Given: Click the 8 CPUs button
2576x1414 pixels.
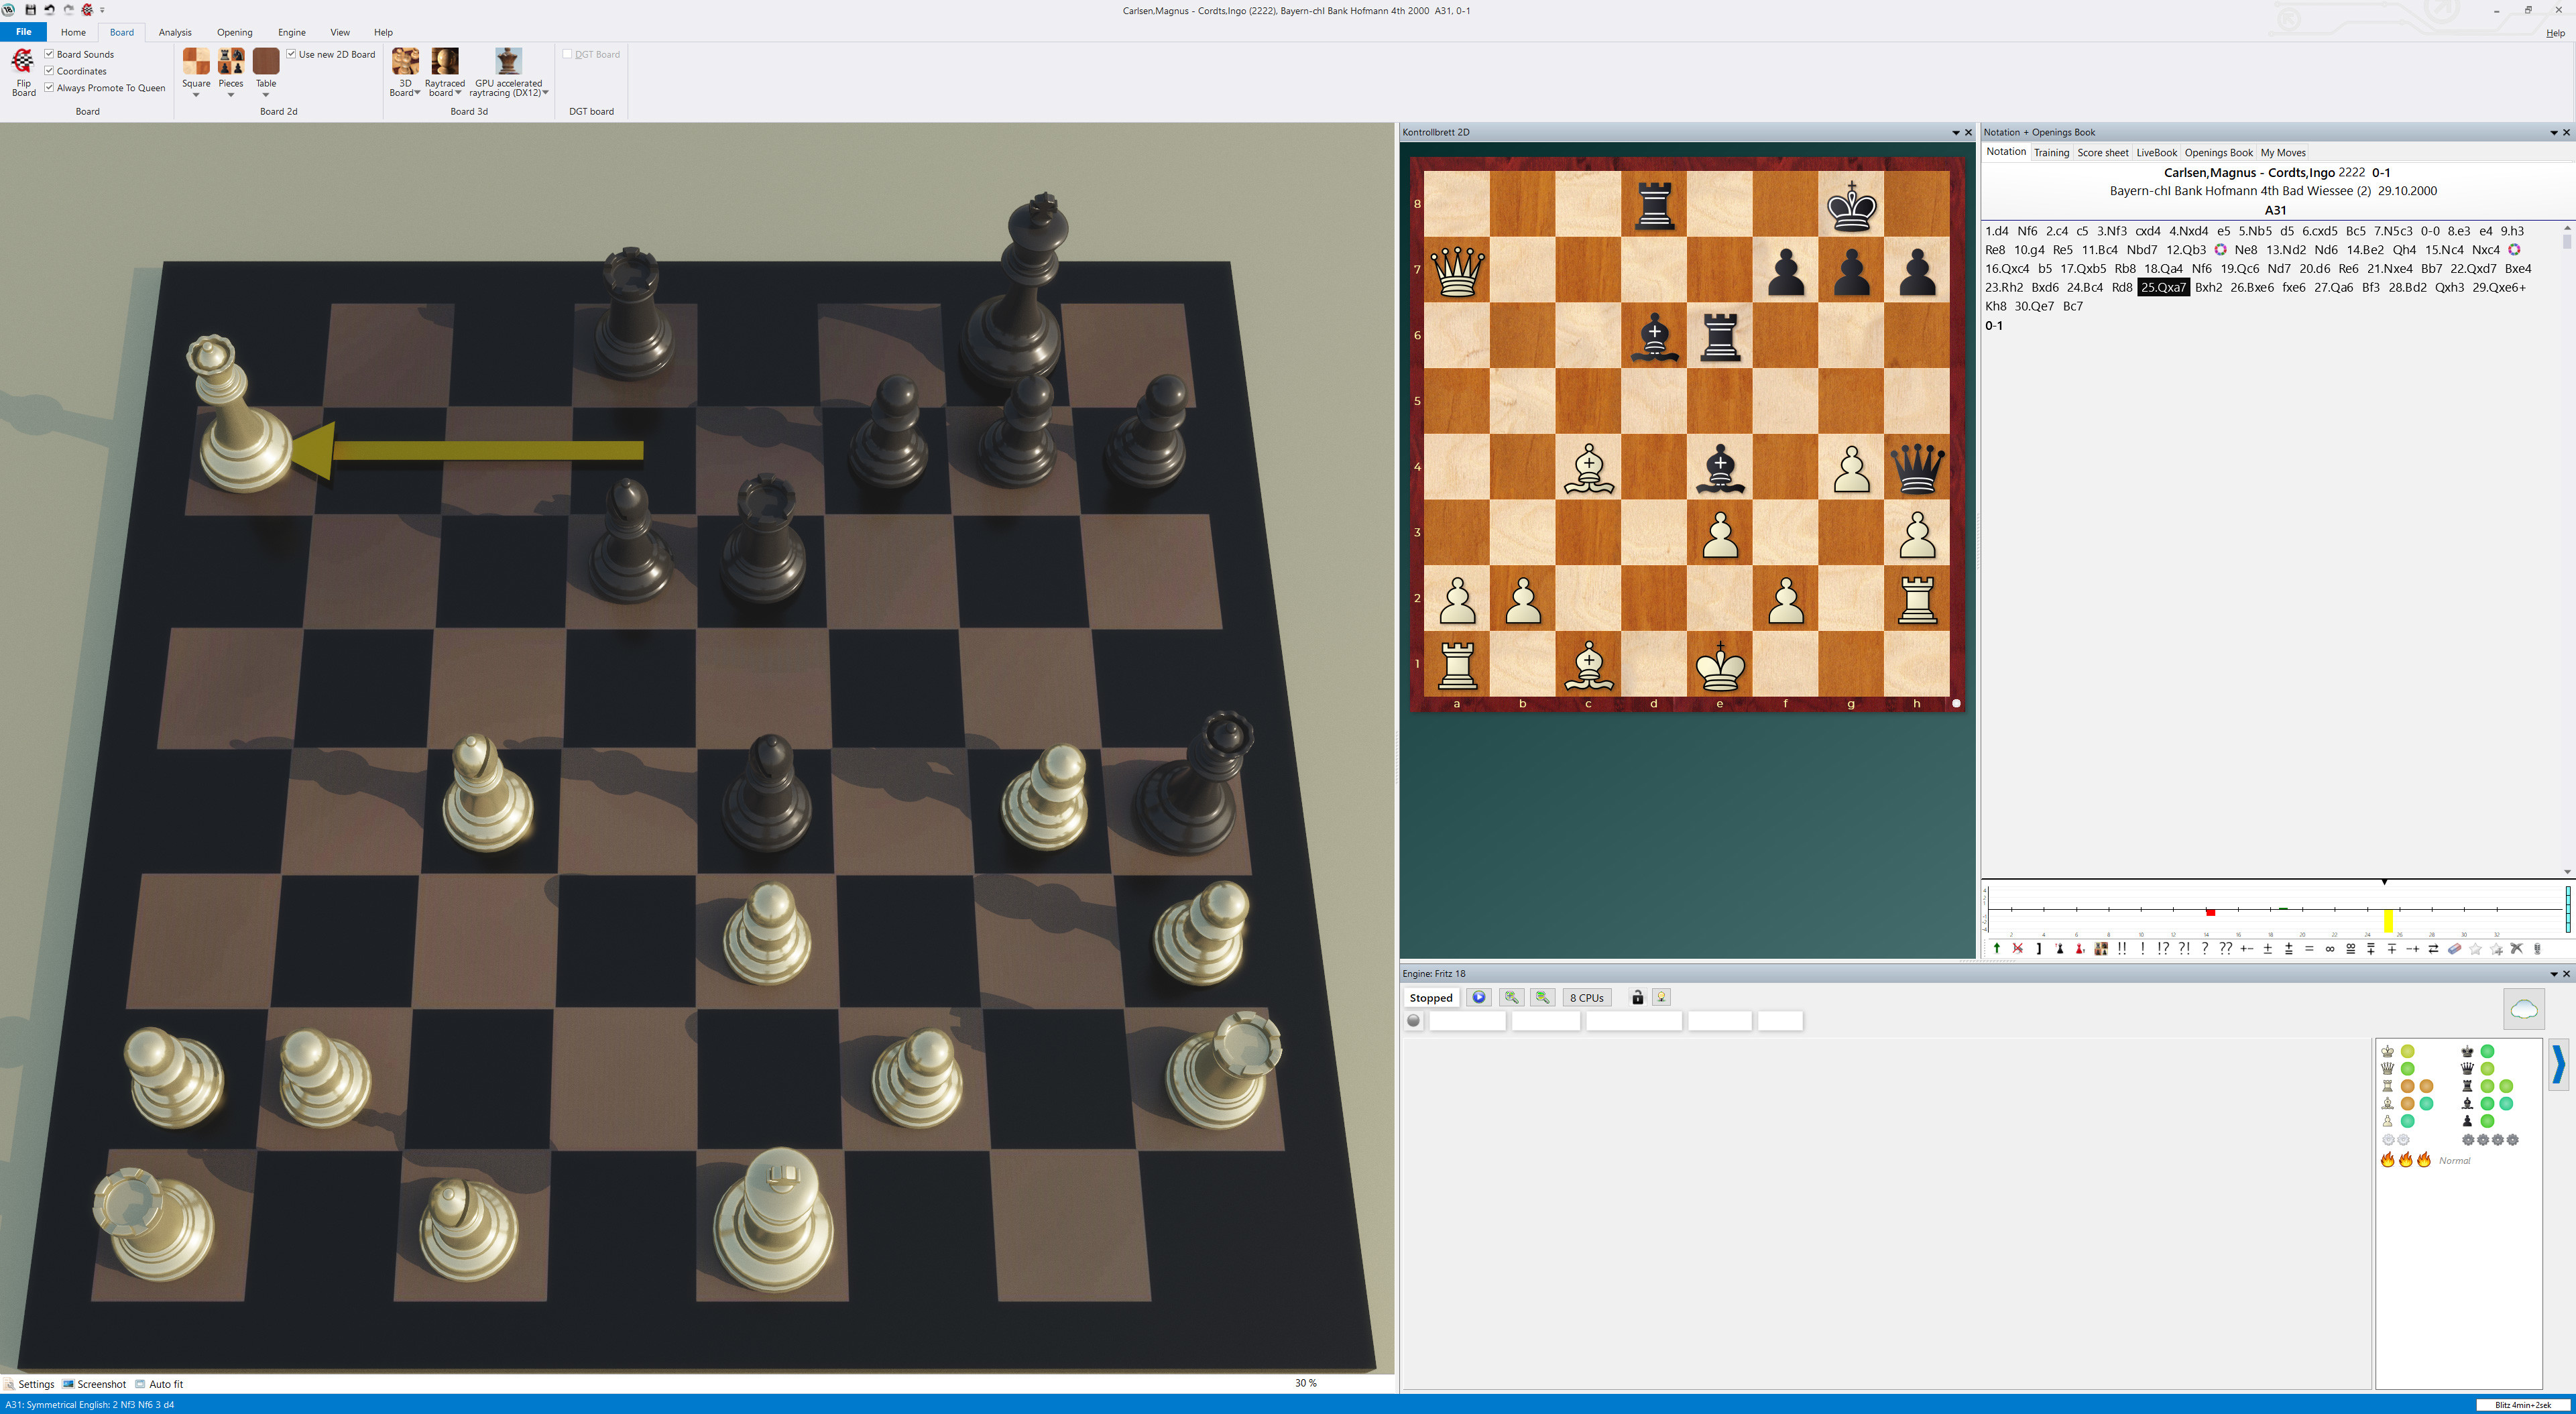Looking at the screenshot, I should point(1587,997).
